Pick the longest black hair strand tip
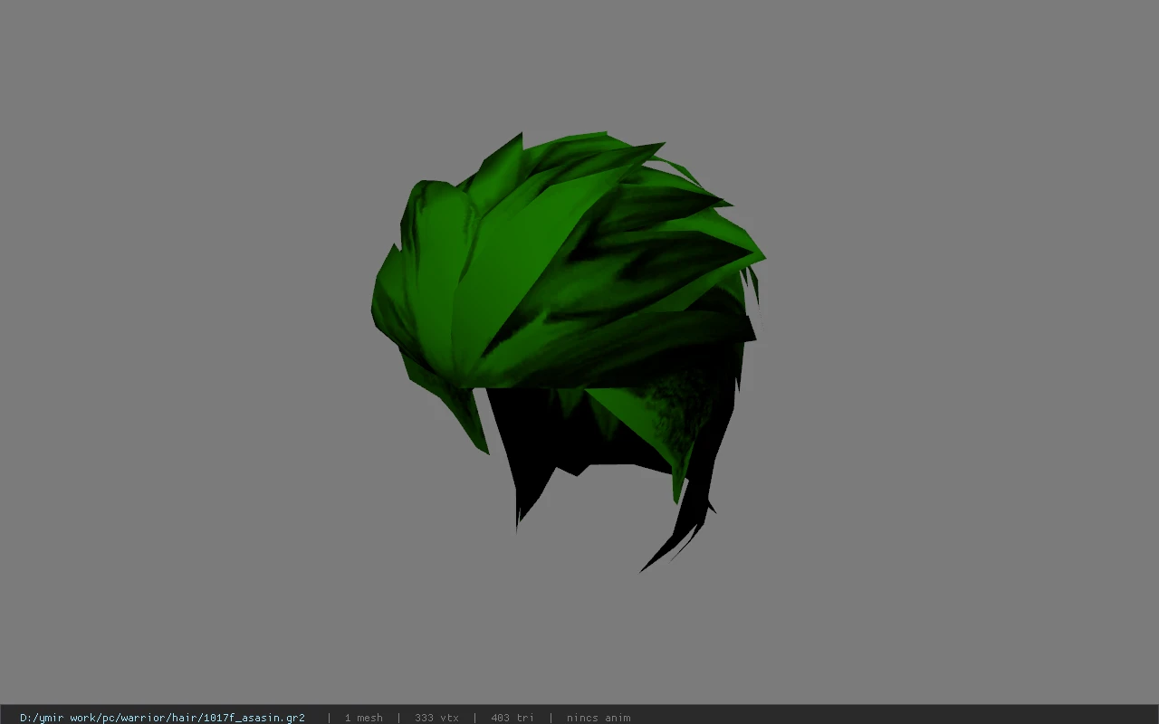This screenshot has height=724, width=1159. pyautogui.click(x=644, y=569)
